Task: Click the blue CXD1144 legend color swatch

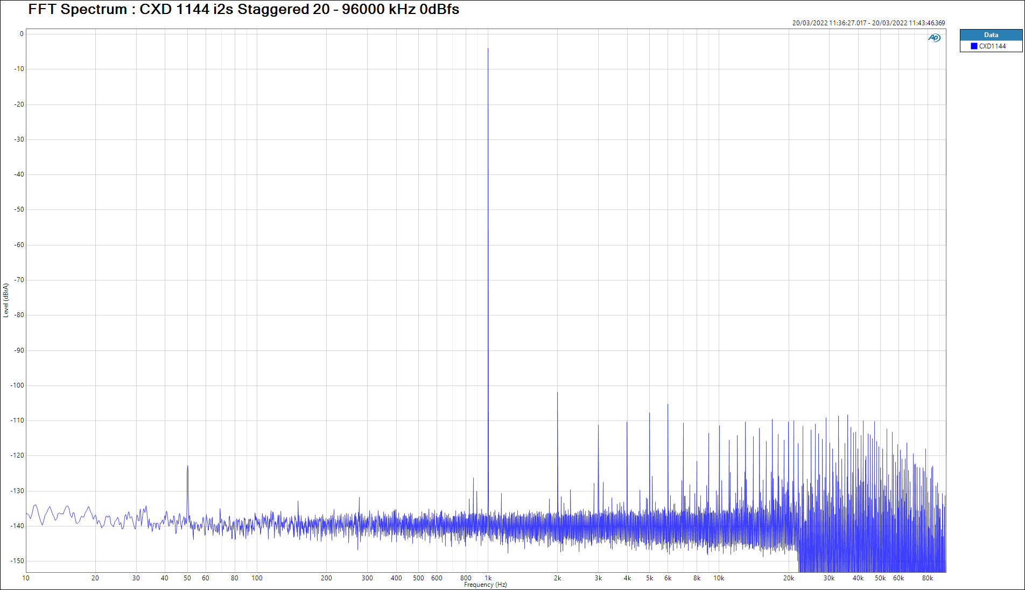Action: click(x=974, y=46)
